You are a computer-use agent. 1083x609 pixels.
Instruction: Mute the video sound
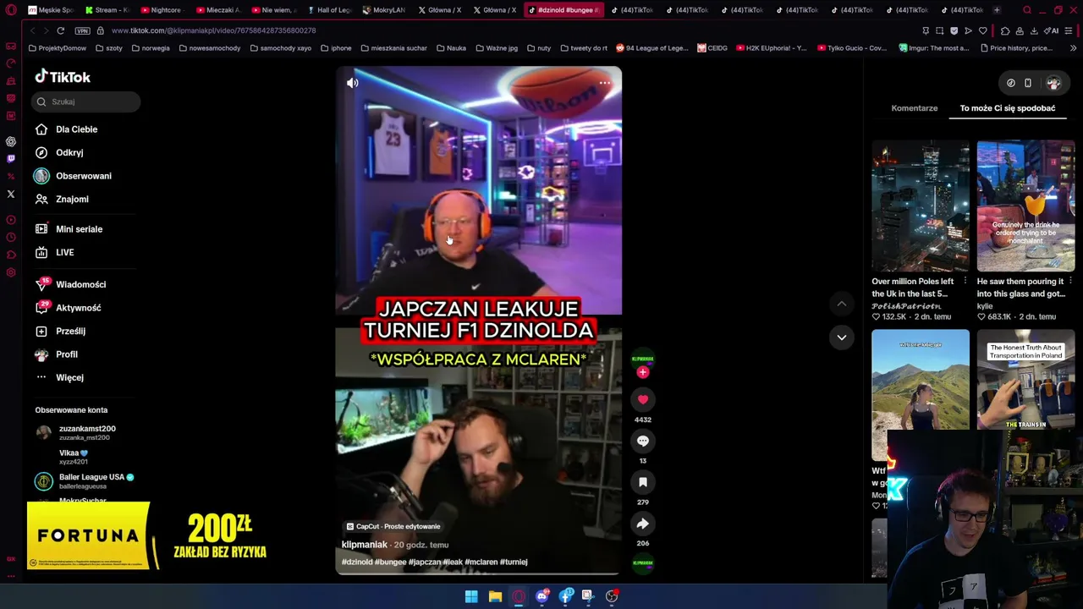point(353,83)
